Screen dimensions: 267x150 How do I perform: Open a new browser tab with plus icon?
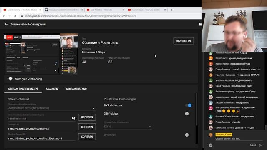(x=171, y=10)
